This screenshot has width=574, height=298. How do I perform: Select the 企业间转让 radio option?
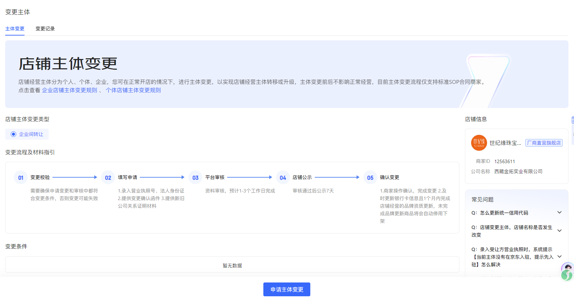point(13,134)
